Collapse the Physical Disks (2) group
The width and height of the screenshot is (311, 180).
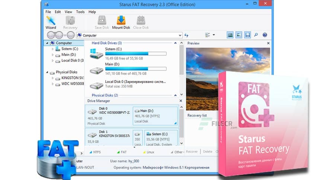(x=175, y=95)
